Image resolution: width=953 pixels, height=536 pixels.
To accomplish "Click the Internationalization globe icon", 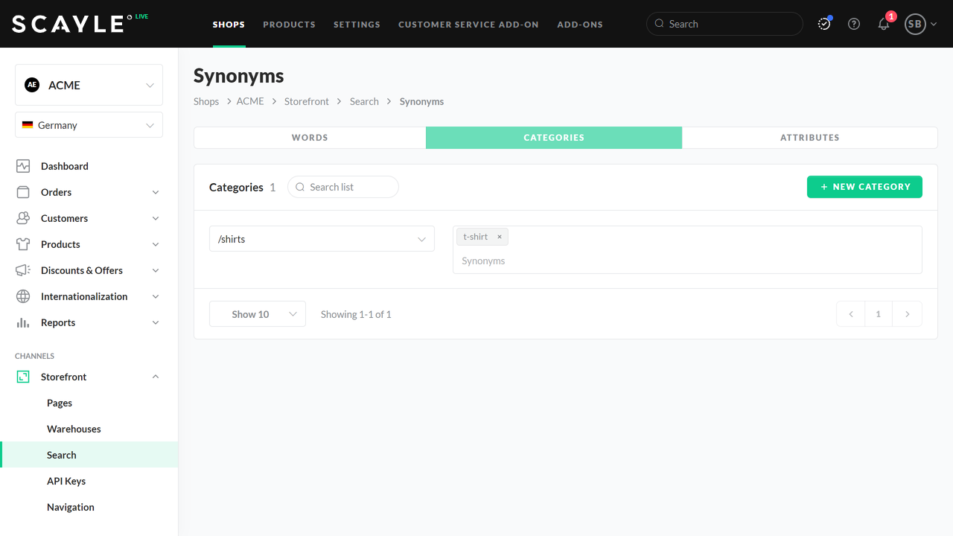I will click(23, 296).
